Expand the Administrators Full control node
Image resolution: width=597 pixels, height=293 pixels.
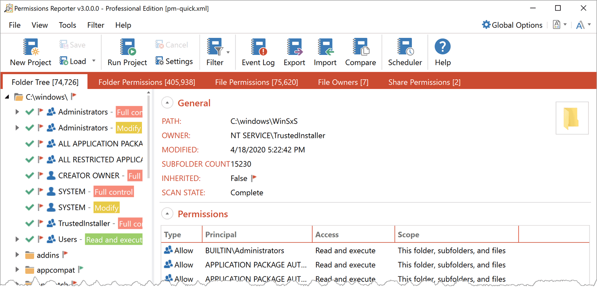(17, 112)
